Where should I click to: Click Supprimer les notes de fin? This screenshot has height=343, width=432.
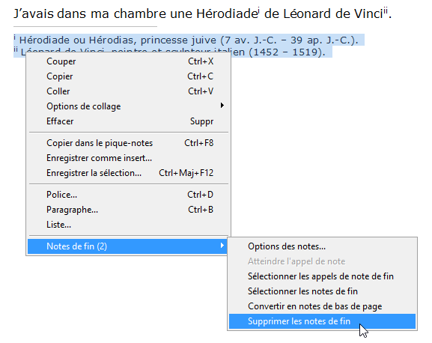point(322,321)
